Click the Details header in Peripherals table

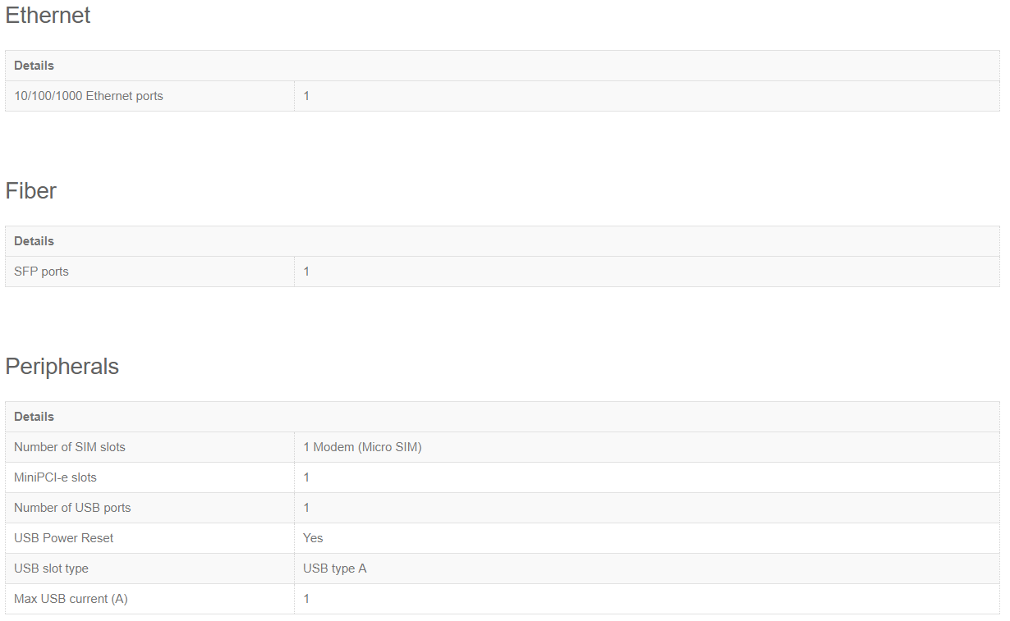point(34,417)
